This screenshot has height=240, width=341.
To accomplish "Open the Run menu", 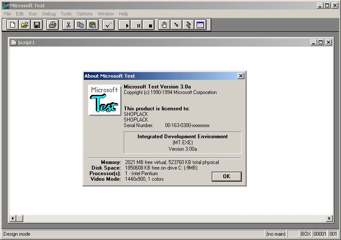I will pos(33,14).
